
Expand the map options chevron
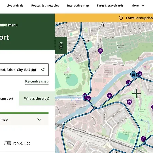pos(39,119)
